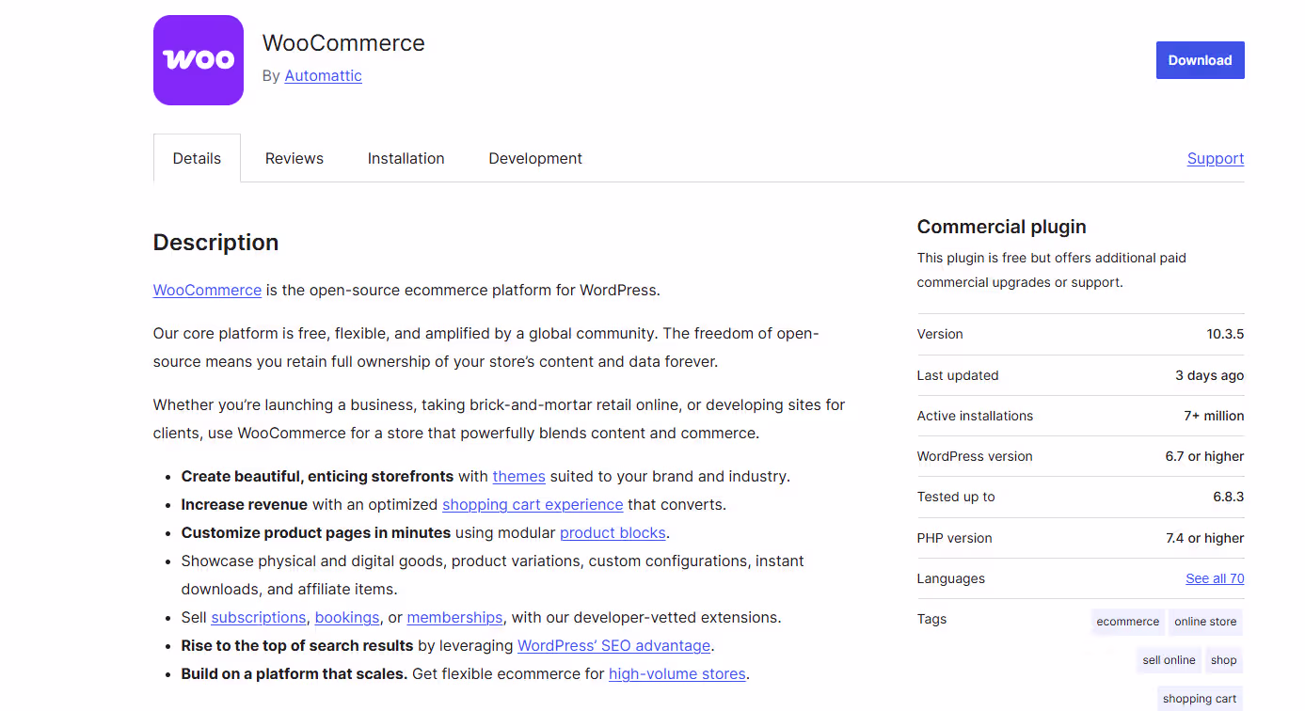The height and width of the screenshot is (711, 1305).
Task: Click the Download button
Action: pos(1200,58)
